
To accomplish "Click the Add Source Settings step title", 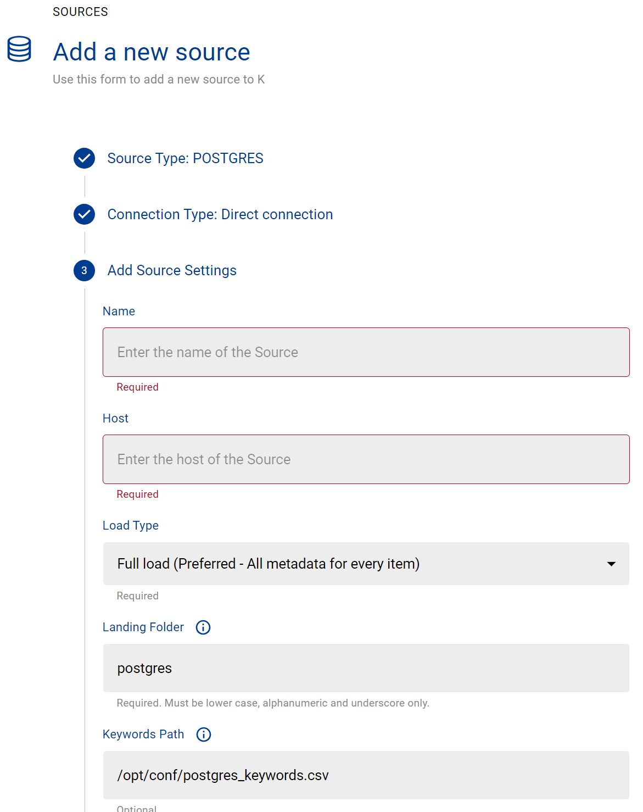I will (x=172, y=270).
